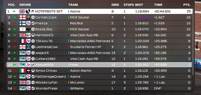This screenshot has height=95, width=201.
Task: Click the BEST column header
Action: click(139, 5)
